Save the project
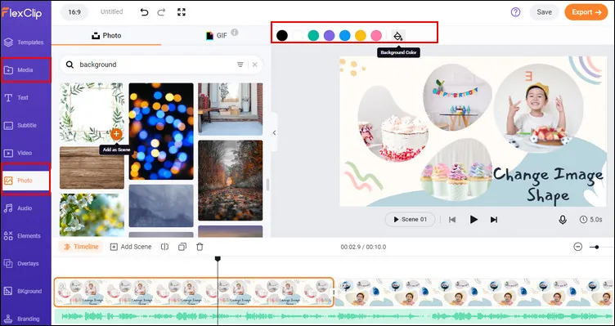The height and width of the screenshot is (326, 615). tap(544, 12)
